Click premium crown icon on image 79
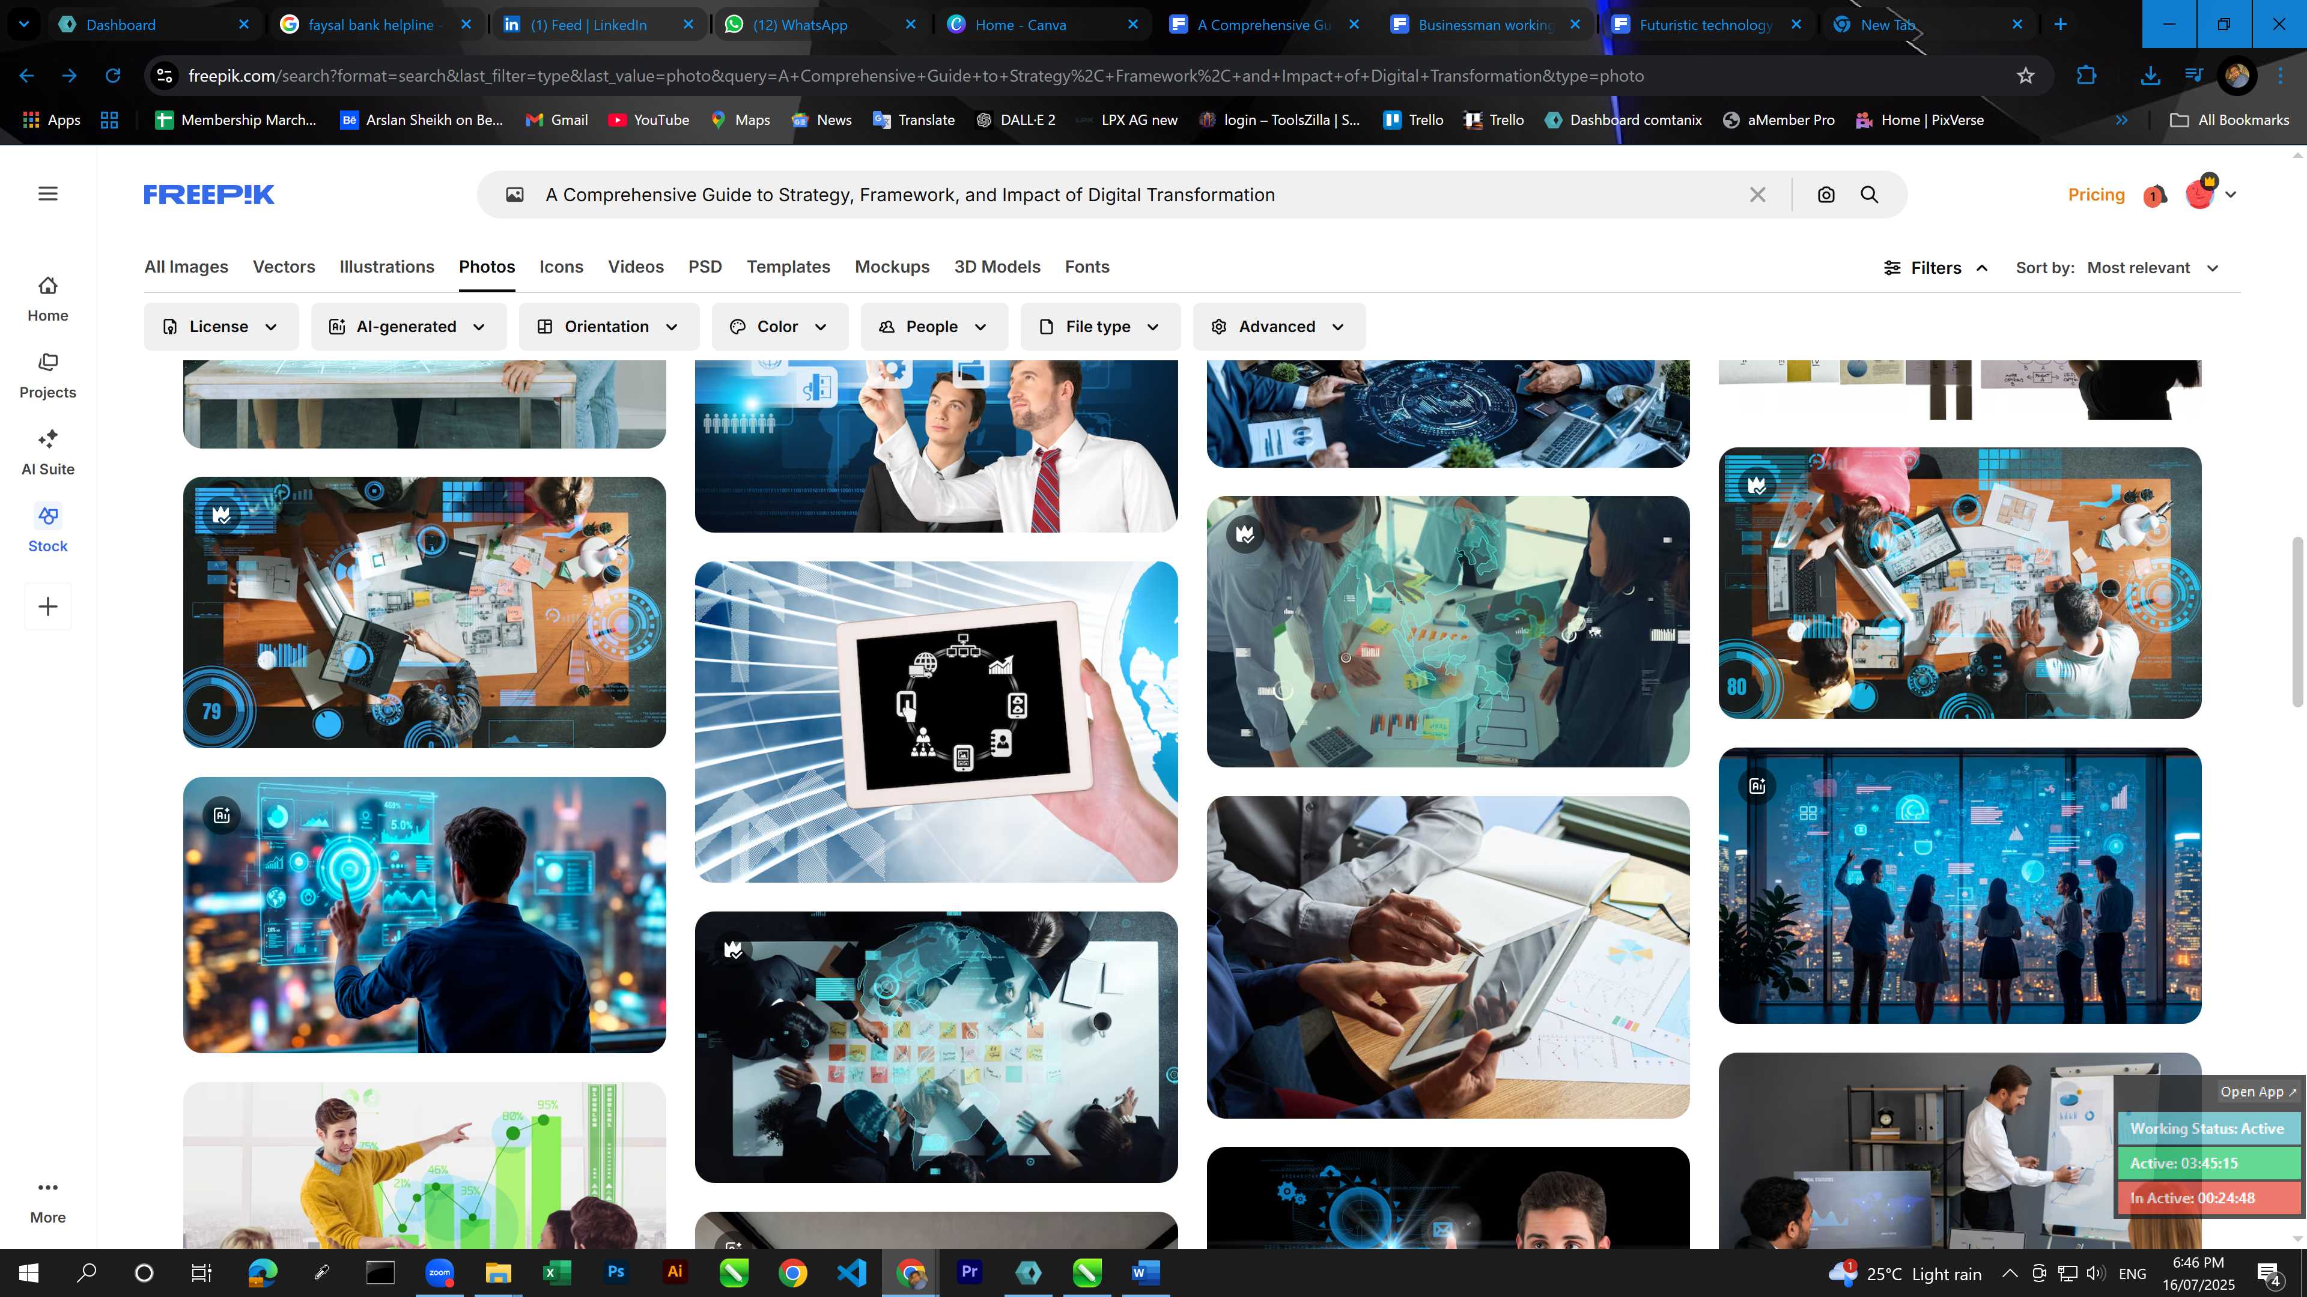 click(x=221, y=515)
